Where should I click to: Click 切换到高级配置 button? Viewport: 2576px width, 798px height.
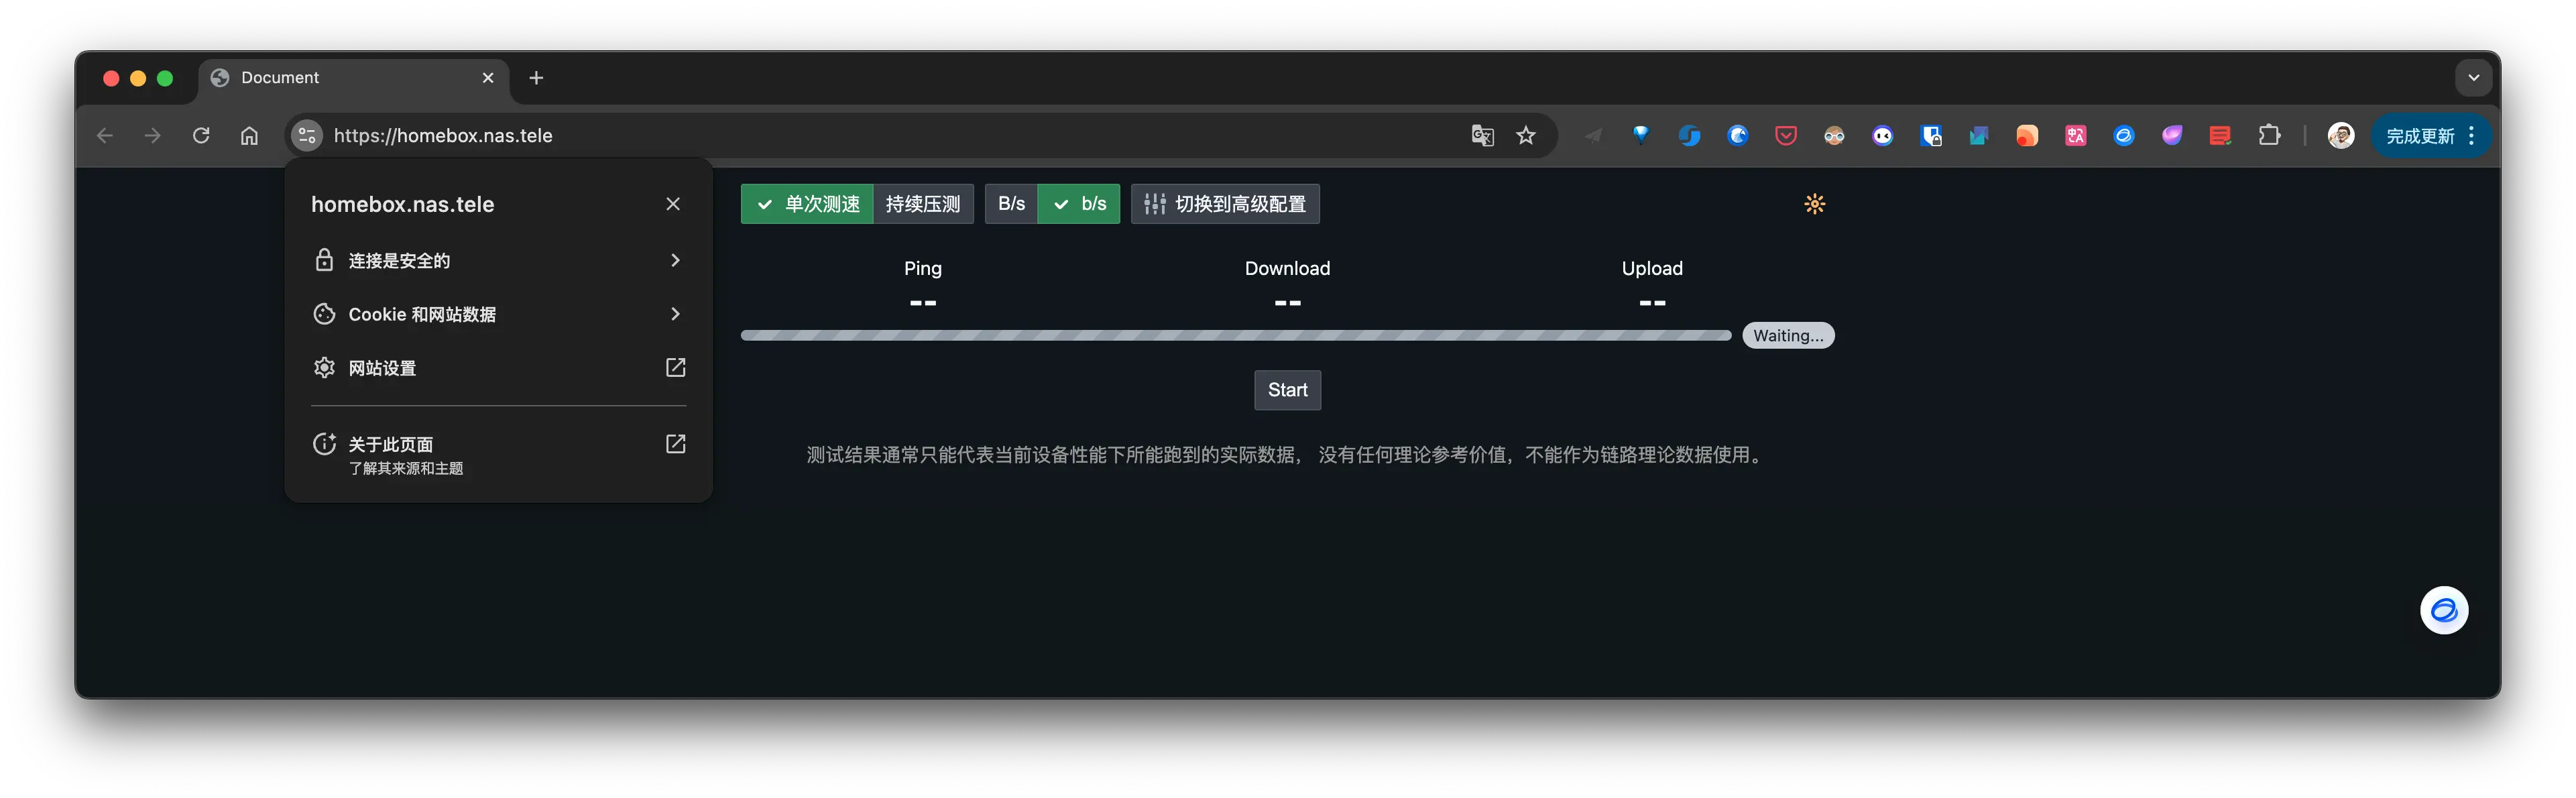(x=1224, y=204)
